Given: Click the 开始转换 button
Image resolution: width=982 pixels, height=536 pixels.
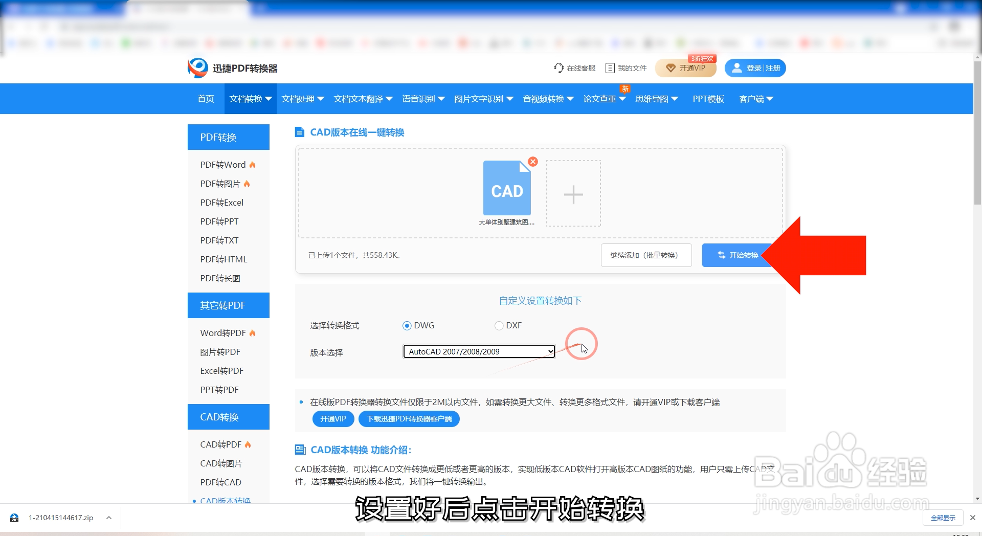Looking at the screenshot, I should point(738,255).
